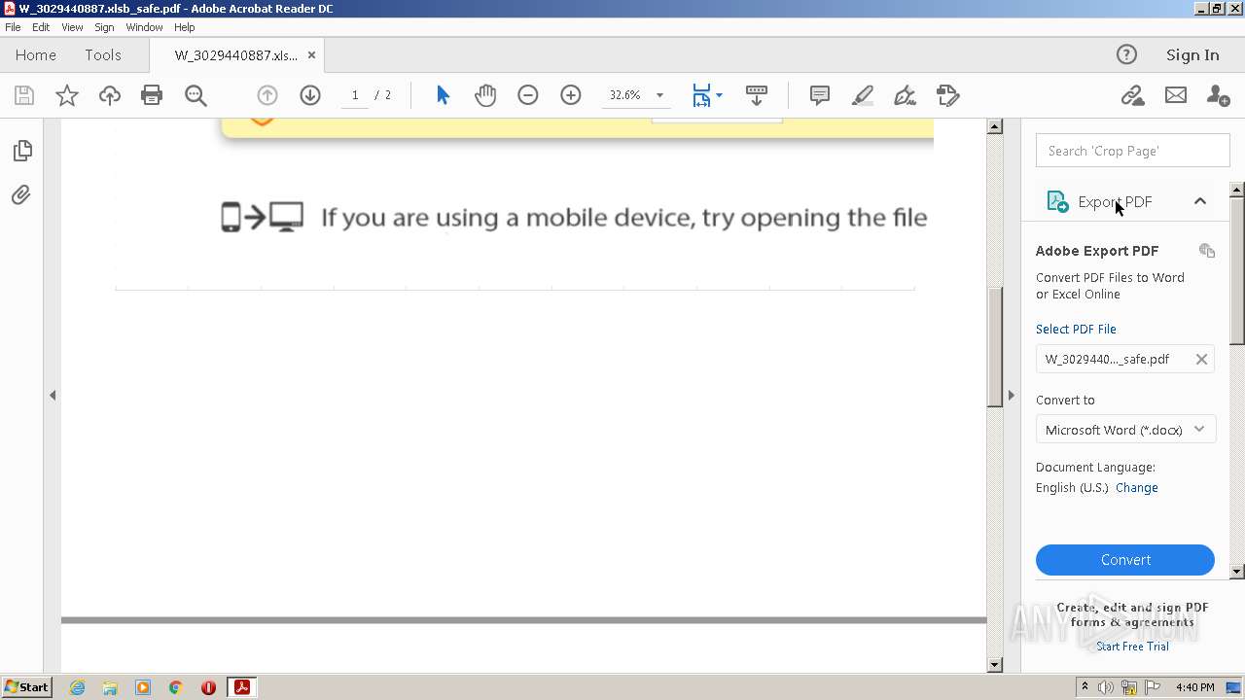Close the W_3029440887.xls document tab
This screenshot has width=1245, height=700.
(x=311, y=54)
